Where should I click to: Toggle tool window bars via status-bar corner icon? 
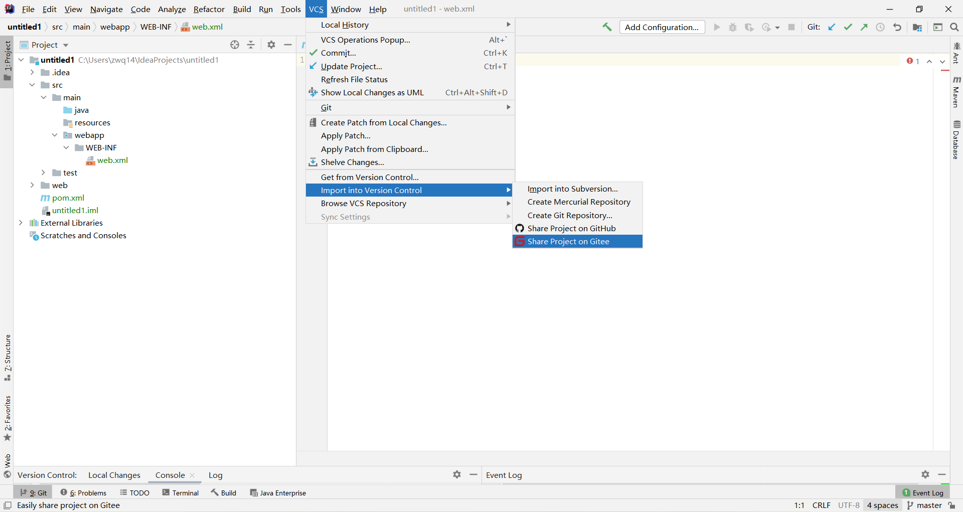[x=8, y=505]
